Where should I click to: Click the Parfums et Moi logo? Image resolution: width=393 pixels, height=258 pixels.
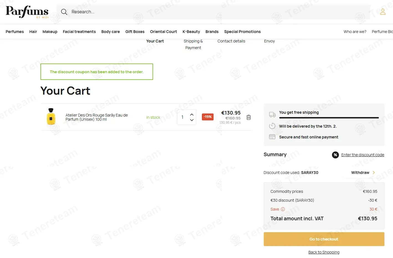click(x=27, y=12)
